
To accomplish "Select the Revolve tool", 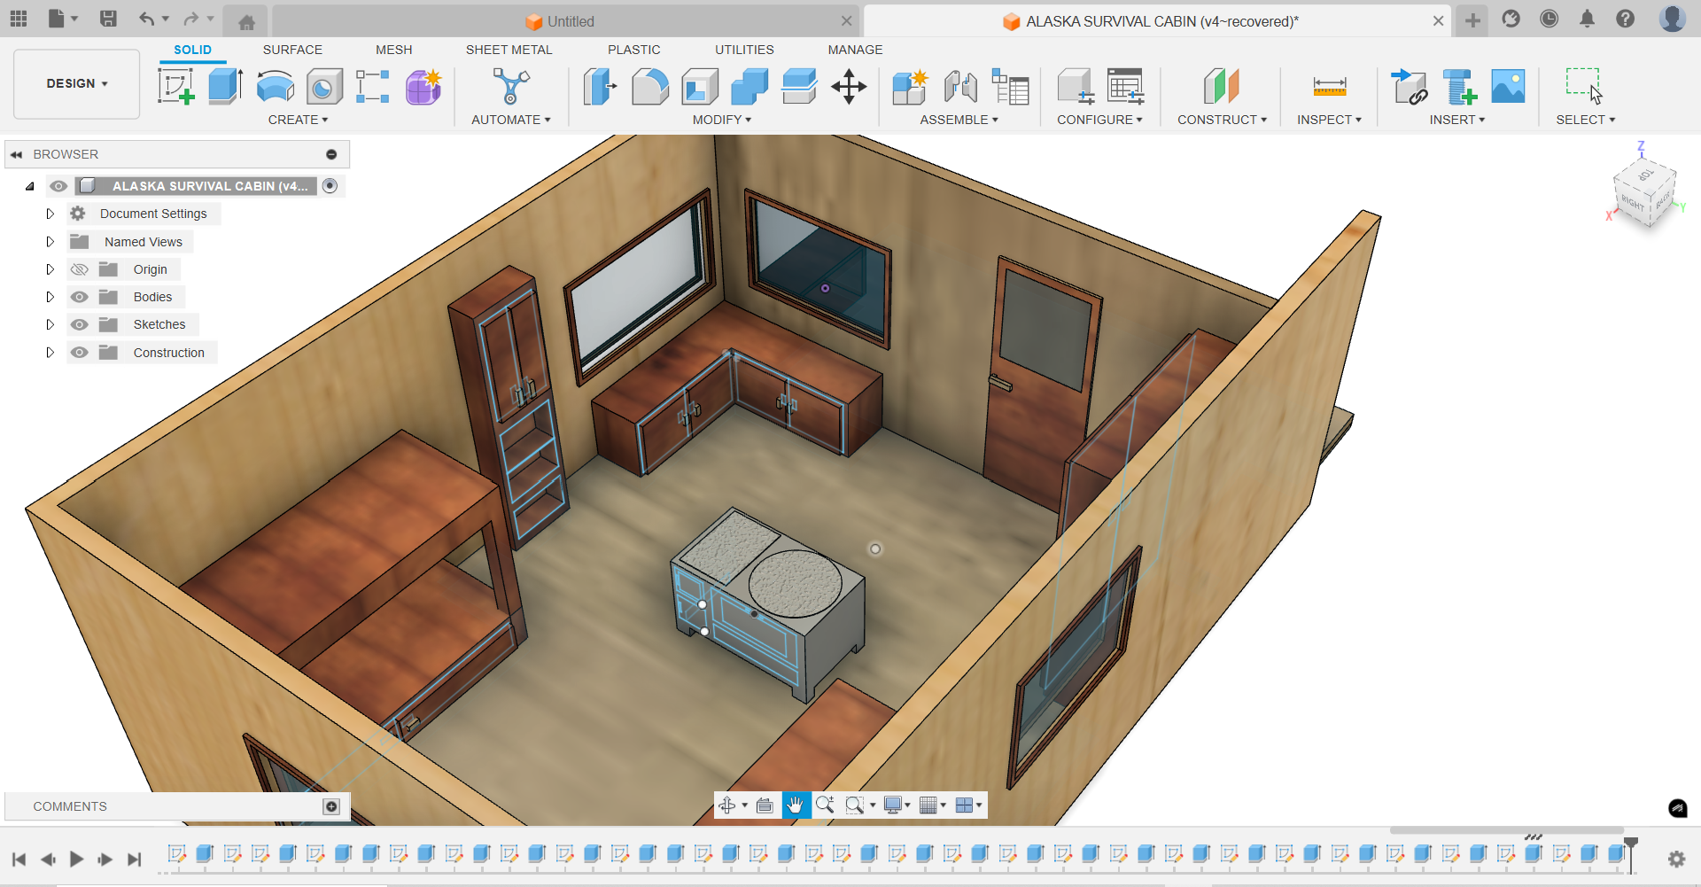I will click(x=276, y=87).
